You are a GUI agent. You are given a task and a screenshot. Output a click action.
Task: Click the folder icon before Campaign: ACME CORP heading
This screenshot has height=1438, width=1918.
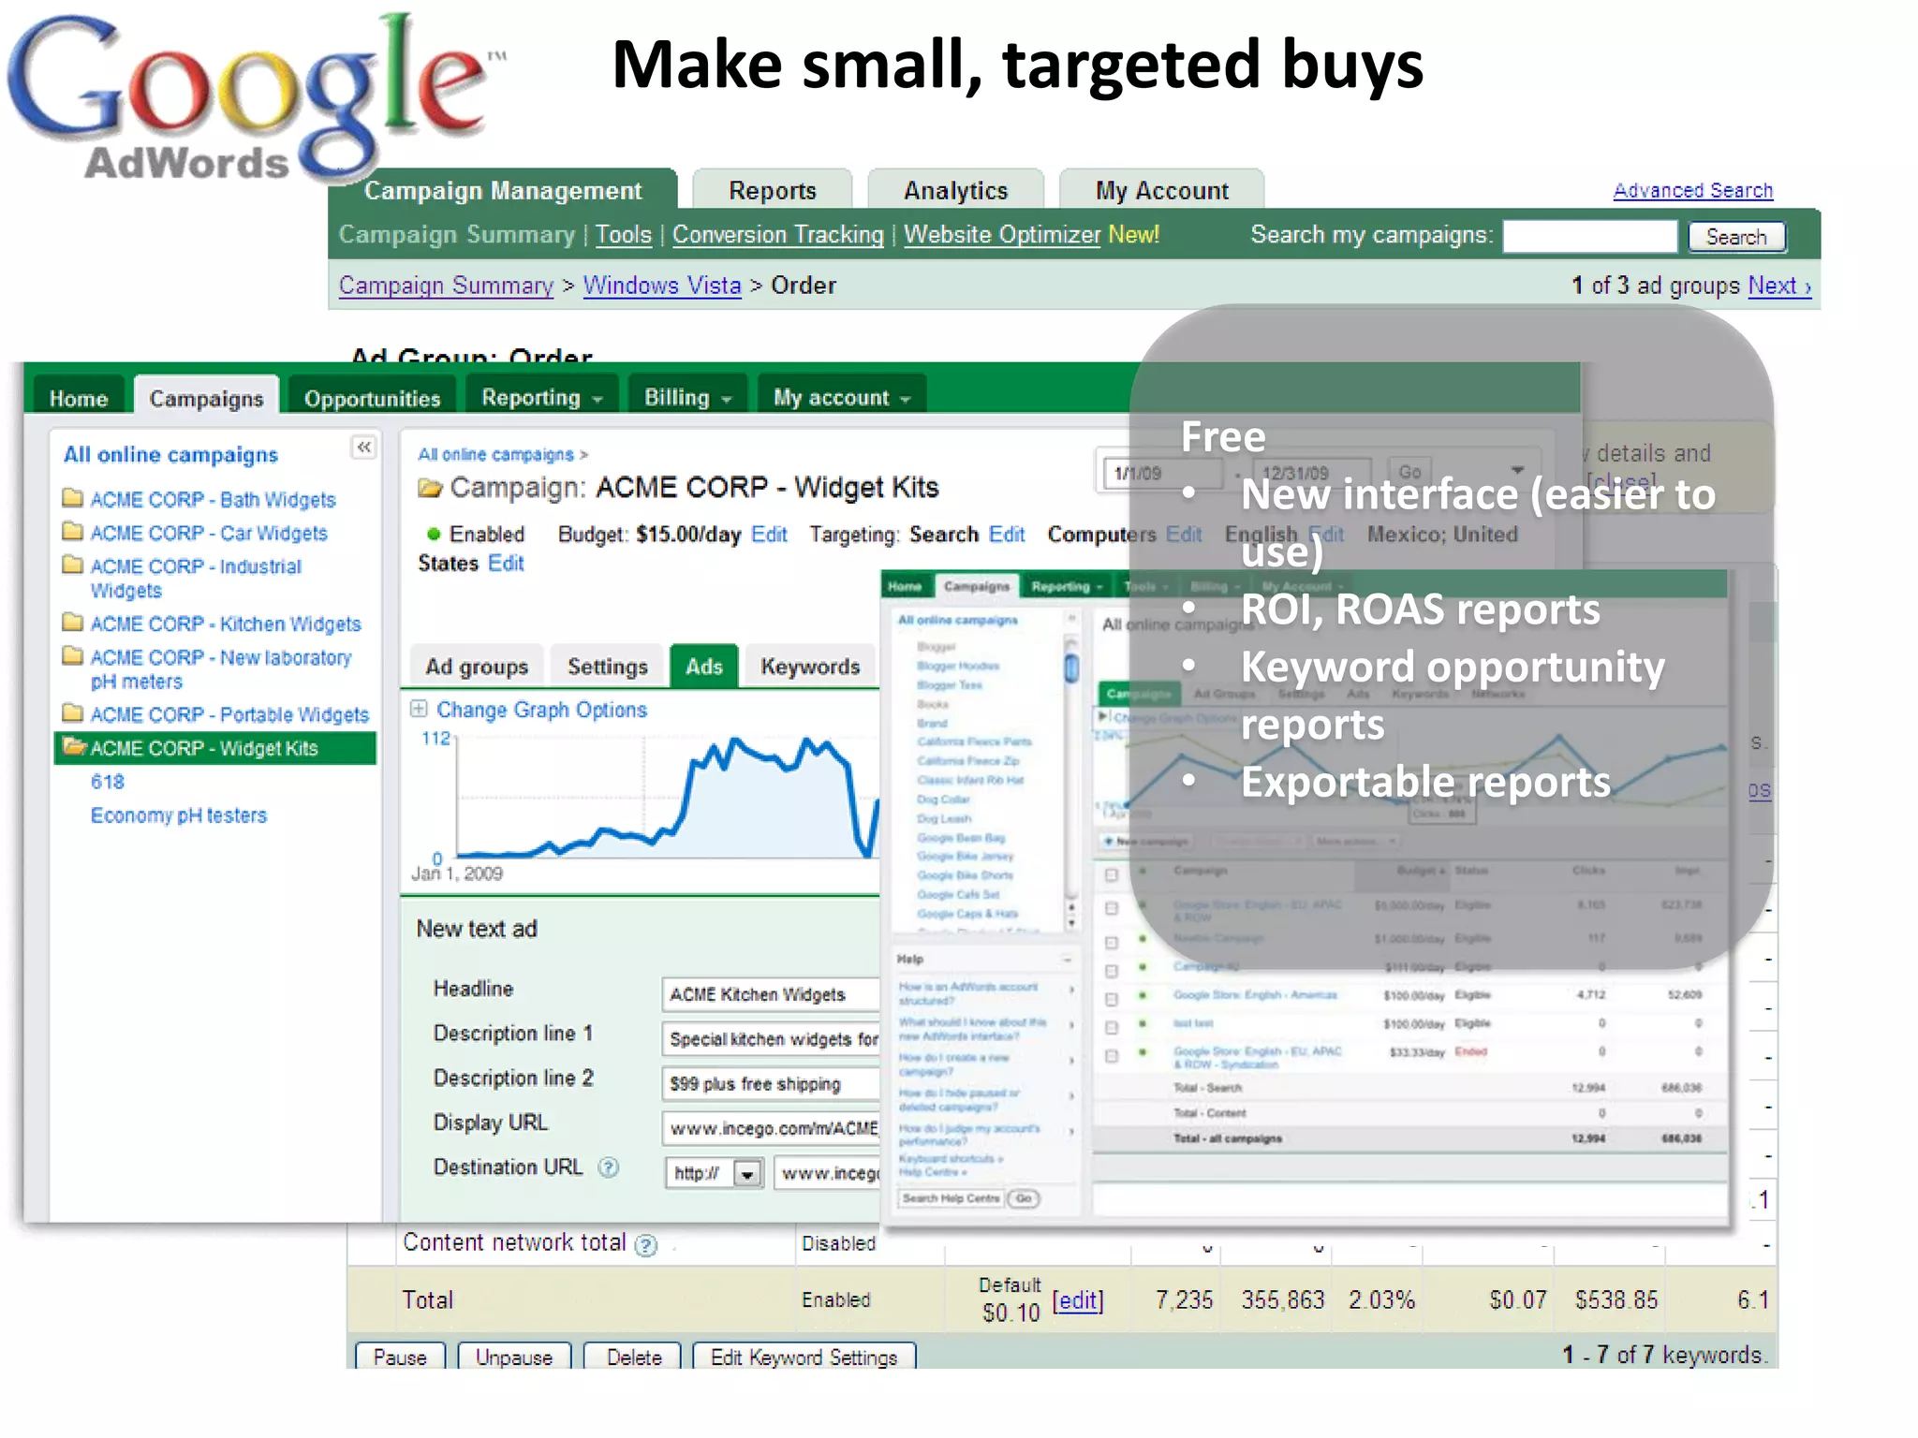coord(430,488)
